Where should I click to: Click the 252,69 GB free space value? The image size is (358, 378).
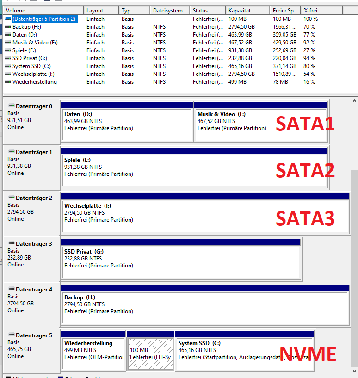284,50
